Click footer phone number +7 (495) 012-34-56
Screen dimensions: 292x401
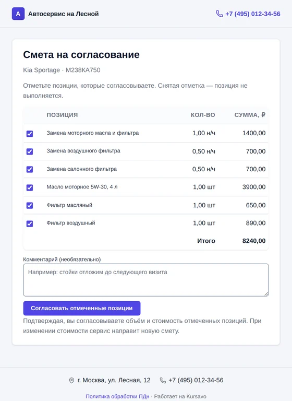(196, 380)
